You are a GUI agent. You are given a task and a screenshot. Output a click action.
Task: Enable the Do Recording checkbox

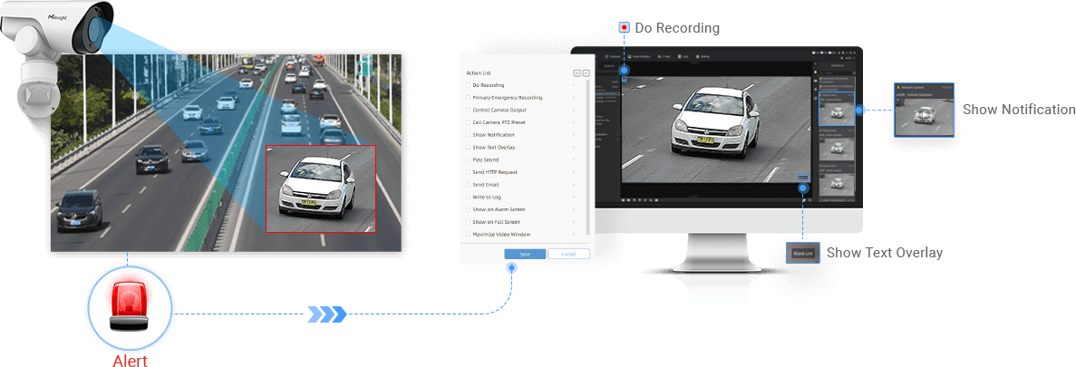(x=468, y=85)
